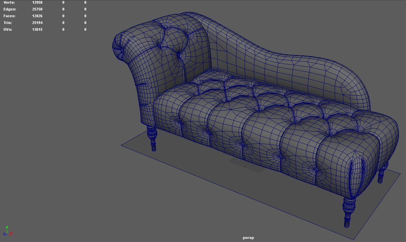Select the turned leg under the scrolled armrest
Viewport: 406px width, 242px height.
pos(152,139)
